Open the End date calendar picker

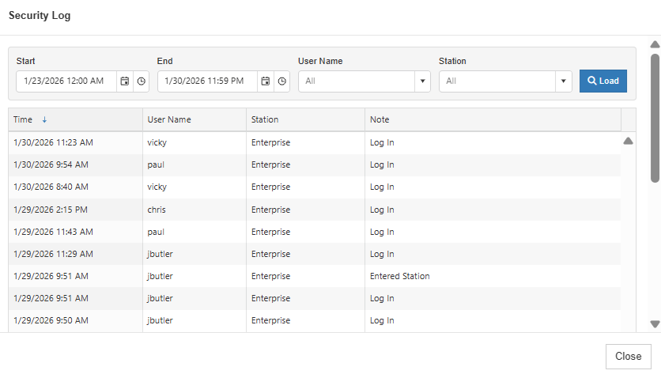[x=266, y=81]
